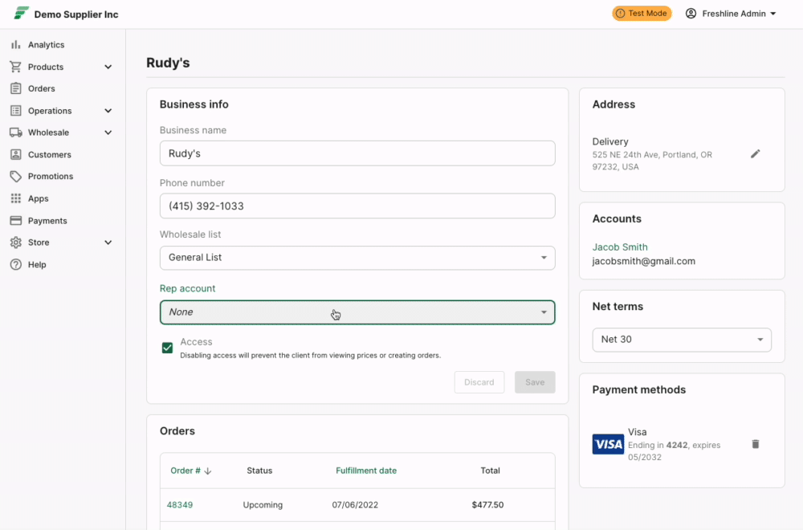This screenshot has height=530, width=803.
Task: Expand the Products sidebar submenu
Action: tap(108, 67)
